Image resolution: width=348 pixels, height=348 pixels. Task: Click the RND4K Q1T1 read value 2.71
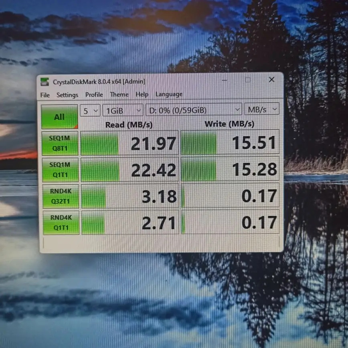130,223
